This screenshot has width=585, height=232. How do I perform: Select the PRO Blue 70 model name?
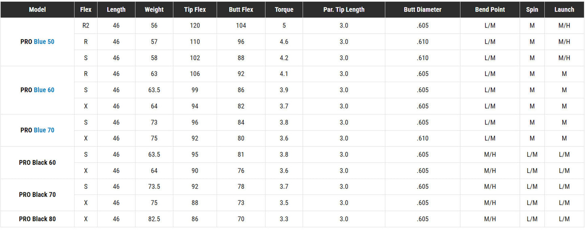coord(37,130)
